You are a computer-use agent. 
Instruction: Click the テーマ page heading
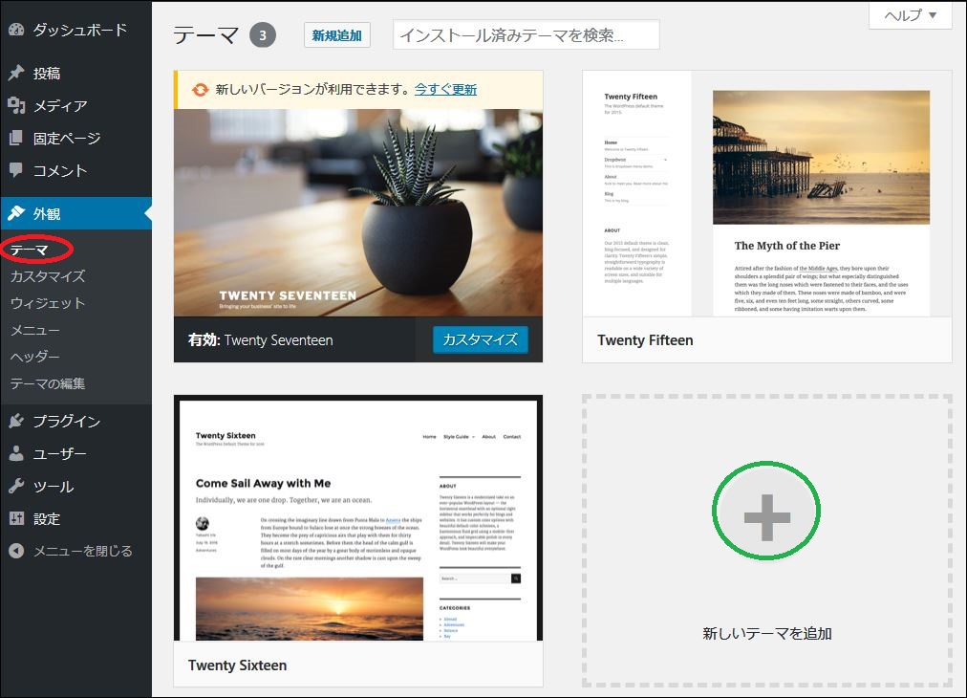pyautogui.click(x=206, y=35)
